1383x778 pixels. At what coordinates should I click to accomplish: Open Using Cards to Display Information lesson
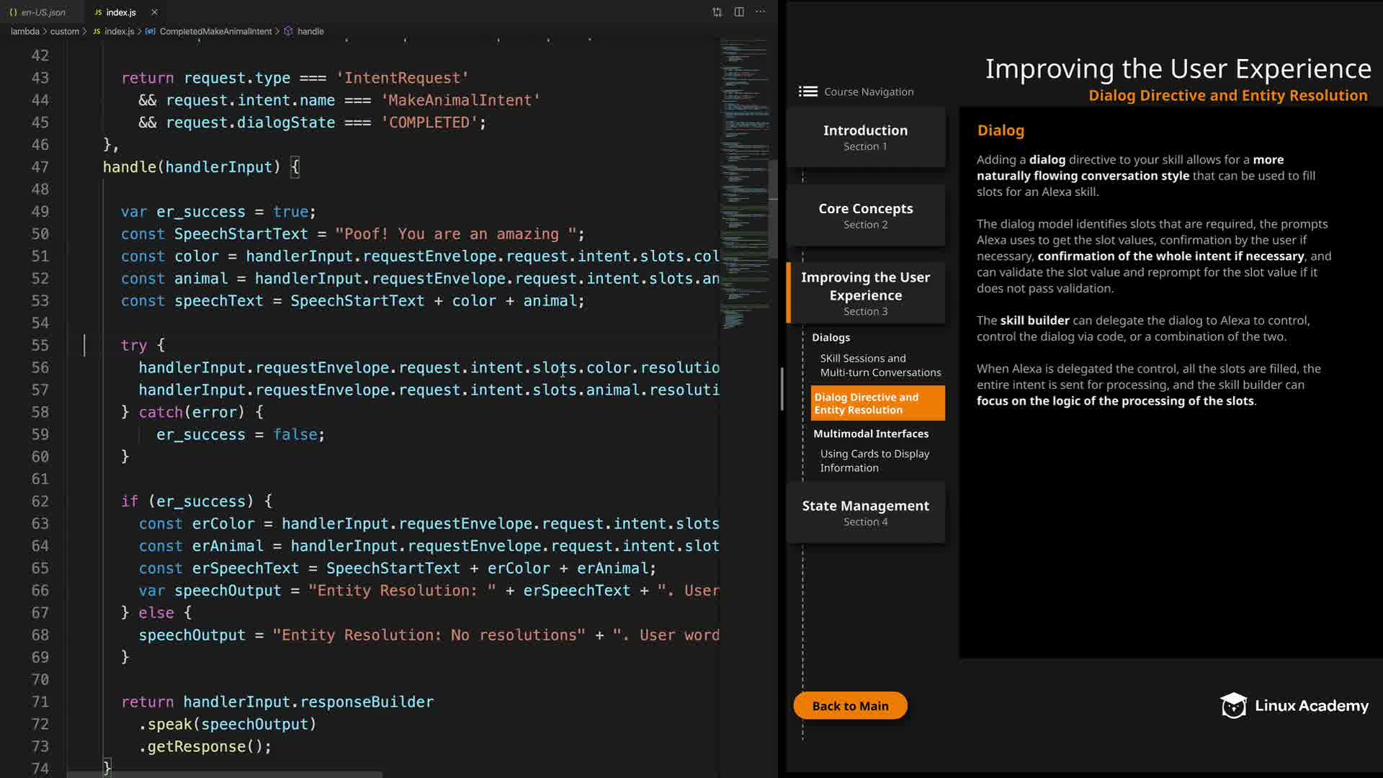(874, 460)
